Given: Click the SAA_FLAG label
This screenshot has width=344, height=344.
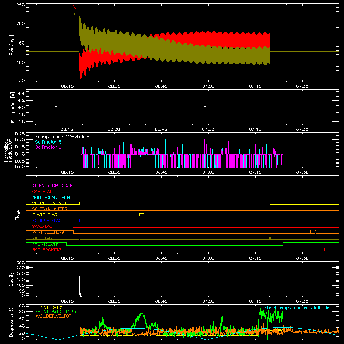Looking at the screenshot, I should pos(42,227).
